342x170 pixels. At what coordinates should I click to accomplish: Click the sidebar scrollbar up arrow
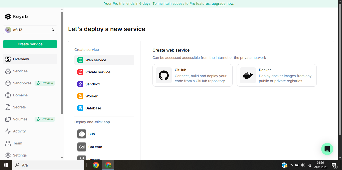coord(62,10)
